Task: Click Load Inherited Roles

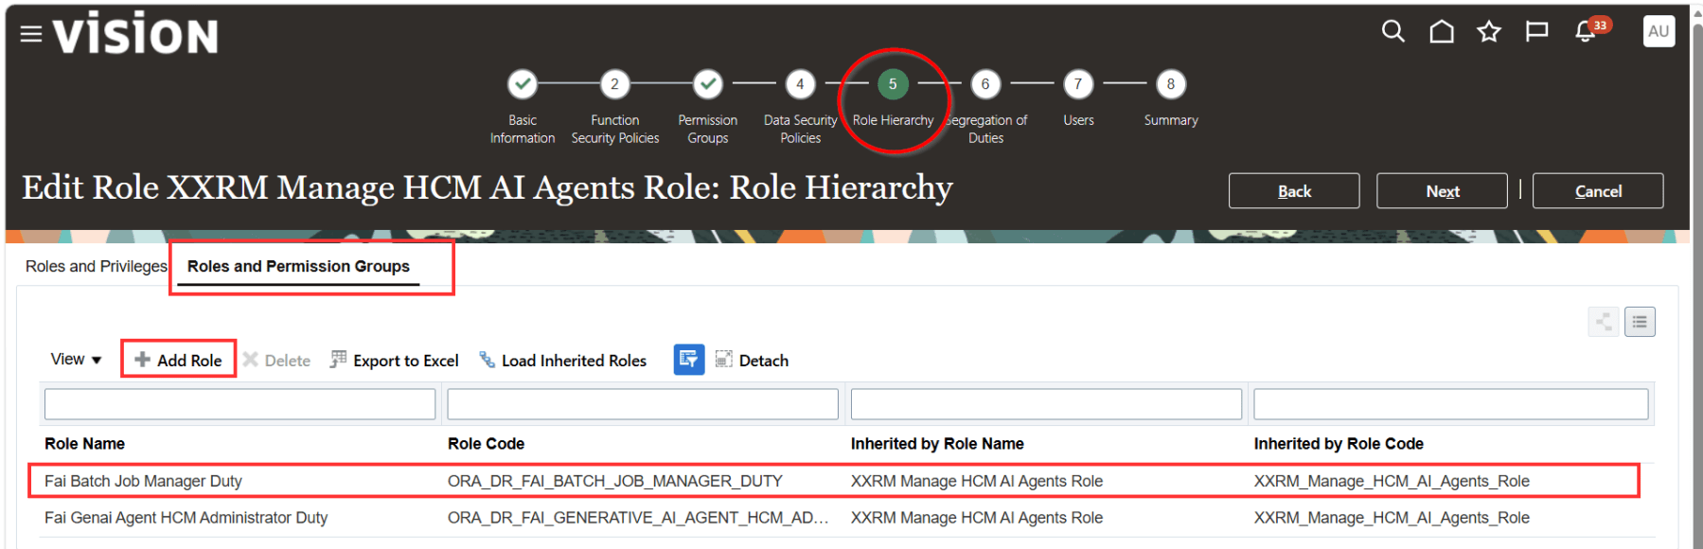Action: (563, 361)
